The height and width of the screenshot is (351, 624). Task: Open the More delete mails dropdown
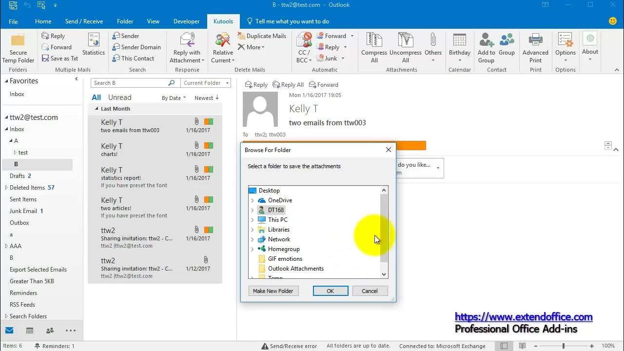pyautogui.click(x=252, y=47)
